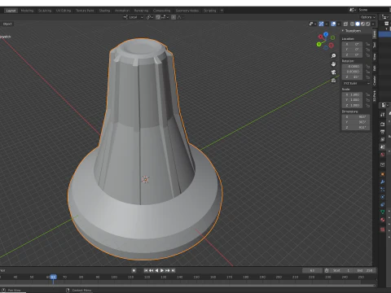
Task: Select the Layout workspace tab
Action: point(11,11)
